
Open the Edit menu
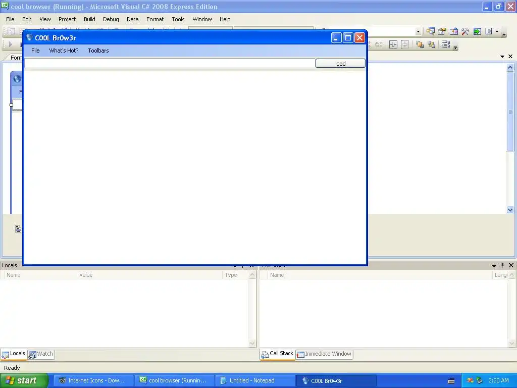tap(27, 19)
